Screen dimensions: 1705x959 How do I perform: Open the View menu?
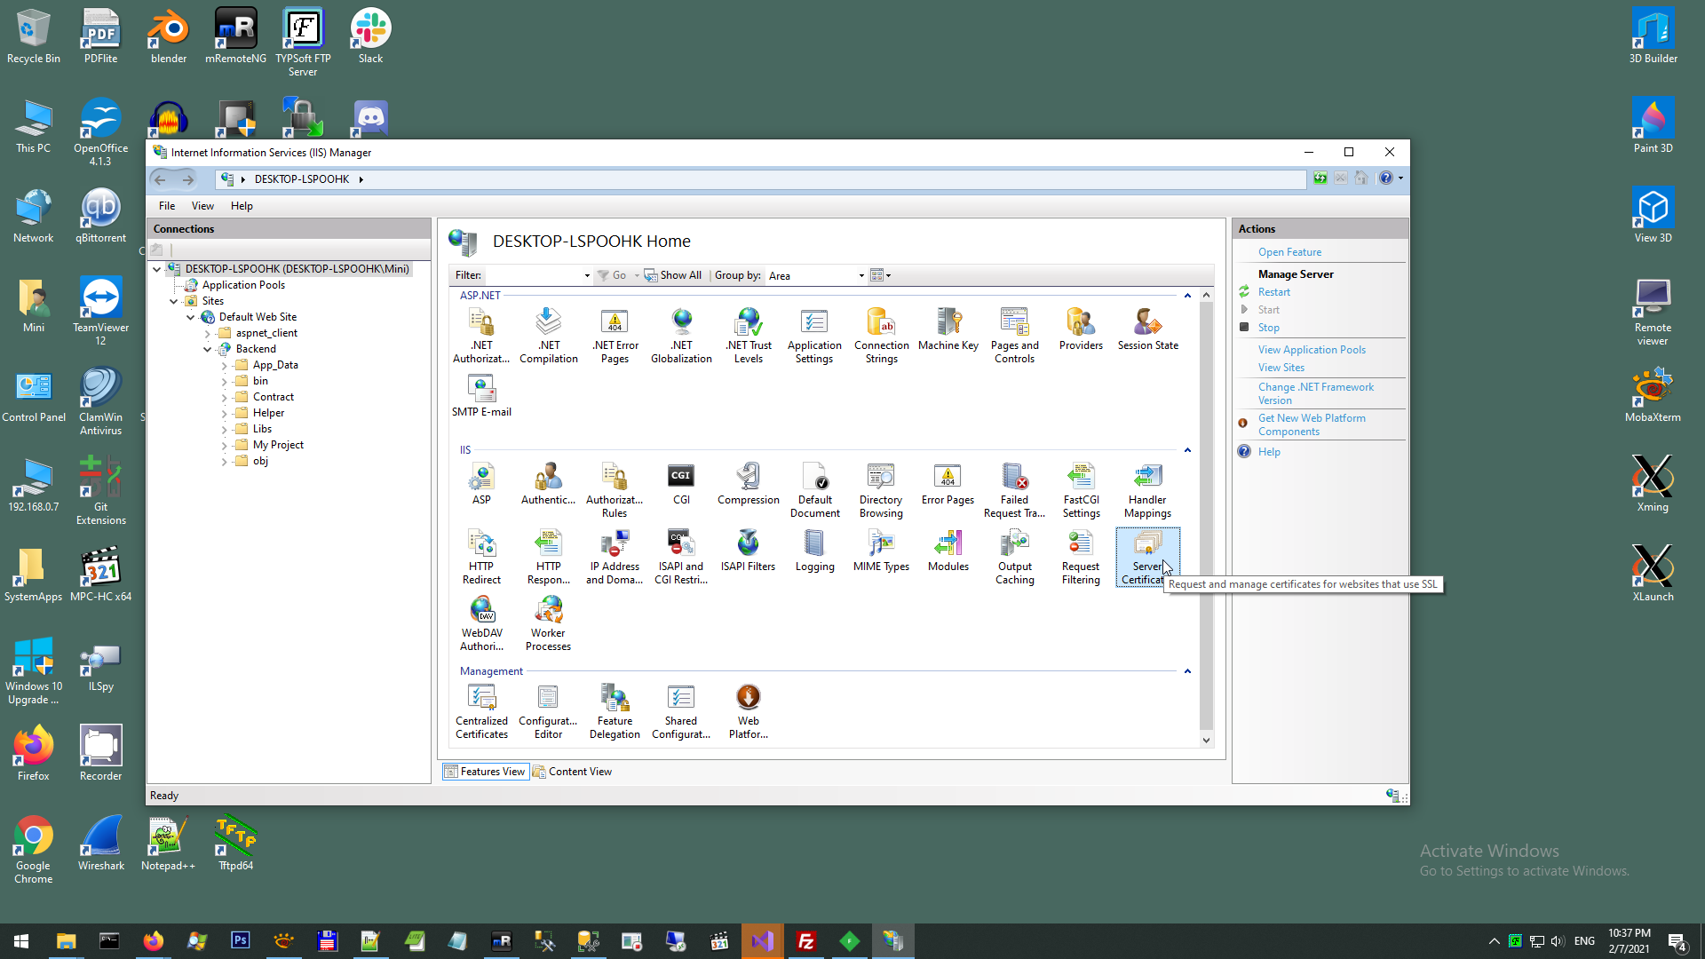click(202, 206)
